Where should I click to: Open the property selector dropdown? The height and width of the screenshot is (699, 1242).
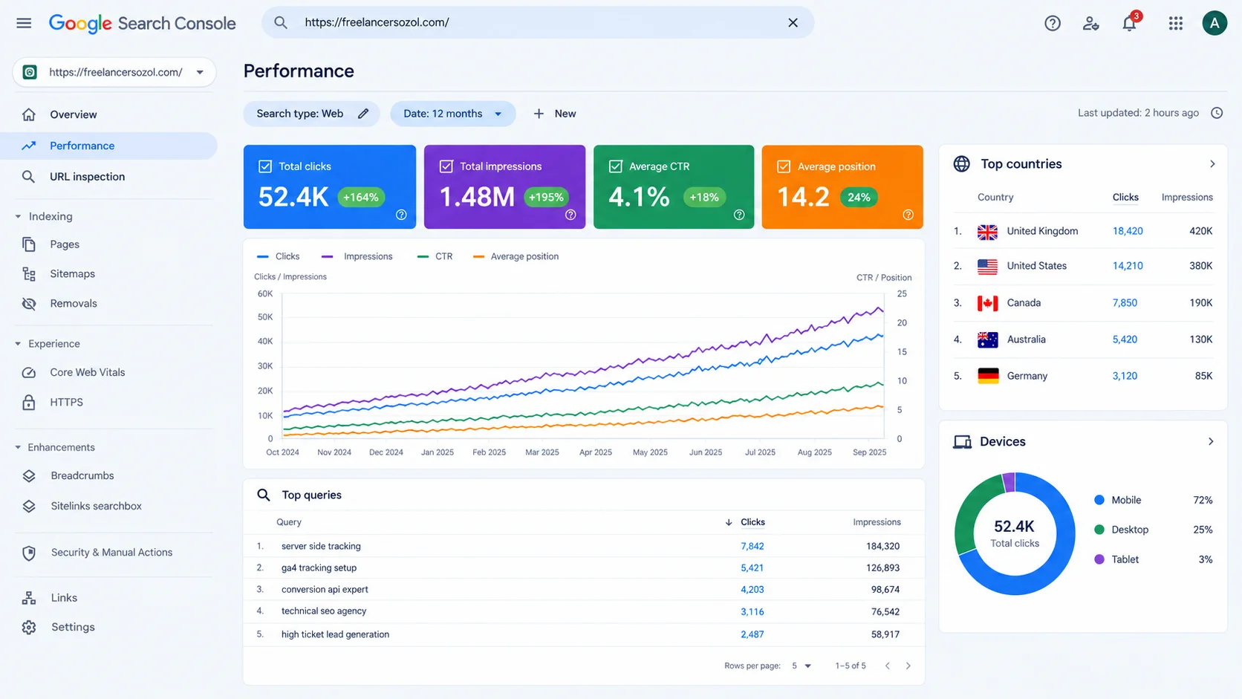pos(114,72)
